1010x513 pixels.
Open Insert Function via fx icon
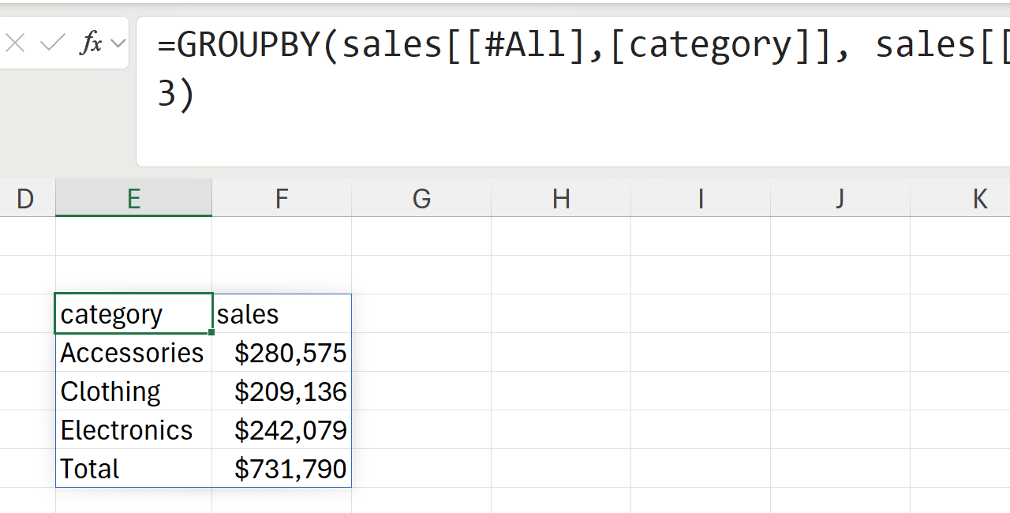point(91,43)
